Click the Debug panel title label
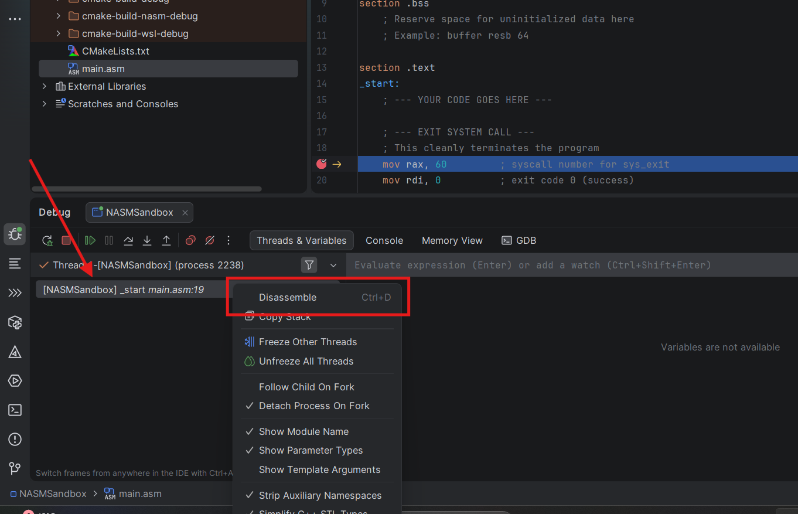Viewport: 798px width, 514px height. (x=54, y=212)
